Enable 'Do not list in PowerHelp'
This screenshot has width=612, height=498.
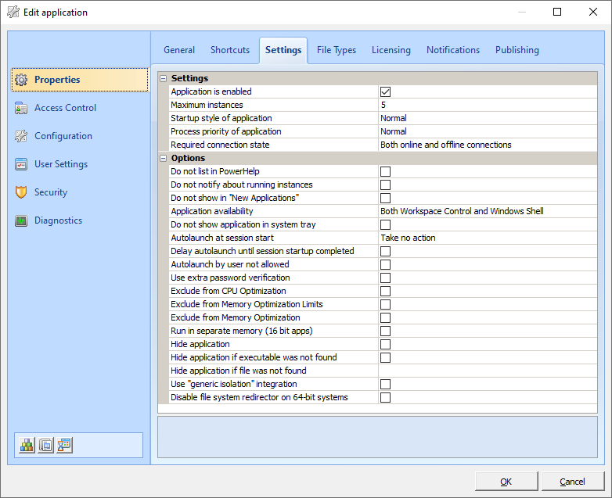(x=385, y=171)
